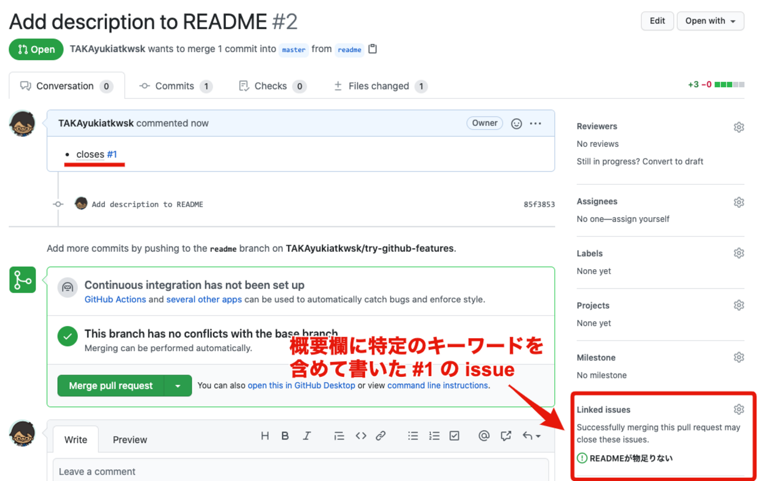The image size is (760, 481).
Task: Insert a link in the comment
Action: pyautogui.click(x=381, y=436)
